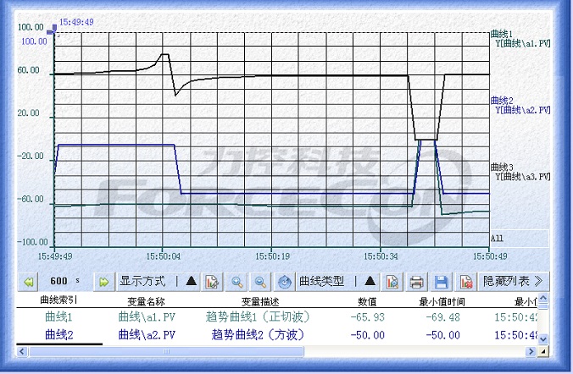Viewport: 573px width, 374px height.
Task: Click the scroll backward green arrow icon
Action: pyautogui.click(x=29, y=281)
